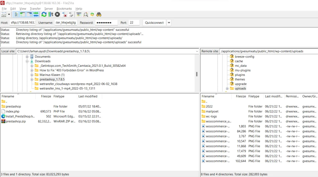Select the remote upgrade folder
The height and width of the screenshot is (177, 318).
(x=241, y=84)
